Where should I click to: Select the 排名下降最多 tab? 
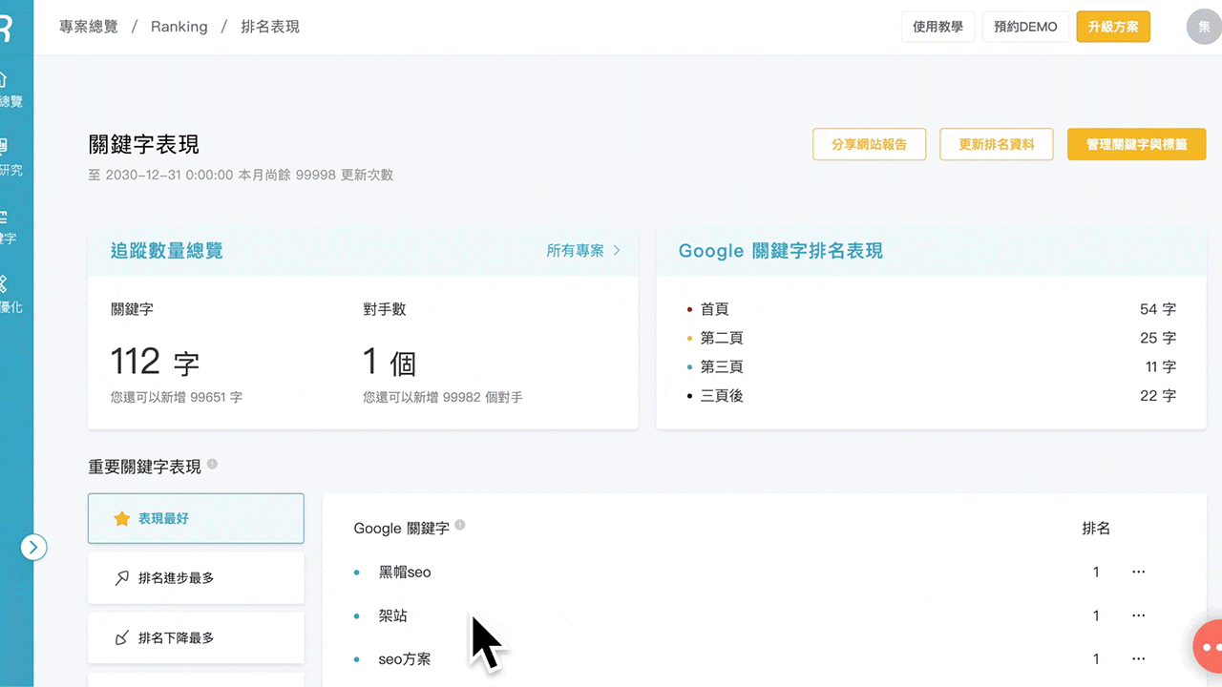(196, 637)
